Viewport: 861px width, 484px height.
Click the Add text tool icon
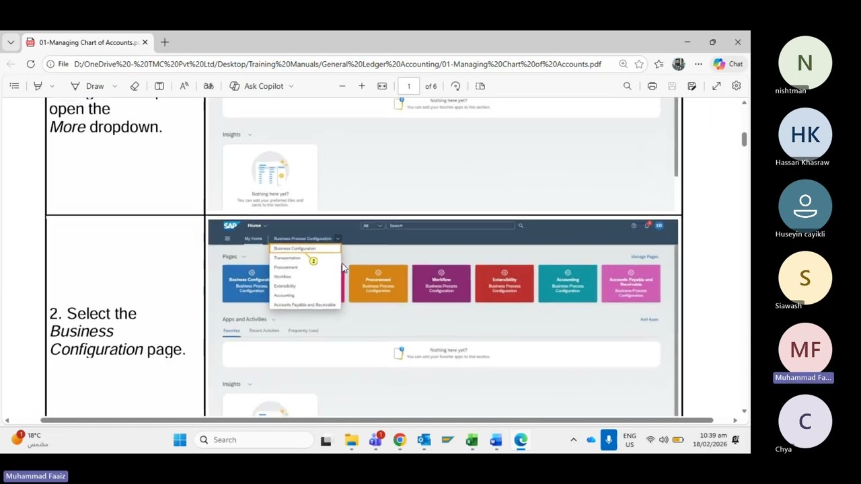click(159, 86)
